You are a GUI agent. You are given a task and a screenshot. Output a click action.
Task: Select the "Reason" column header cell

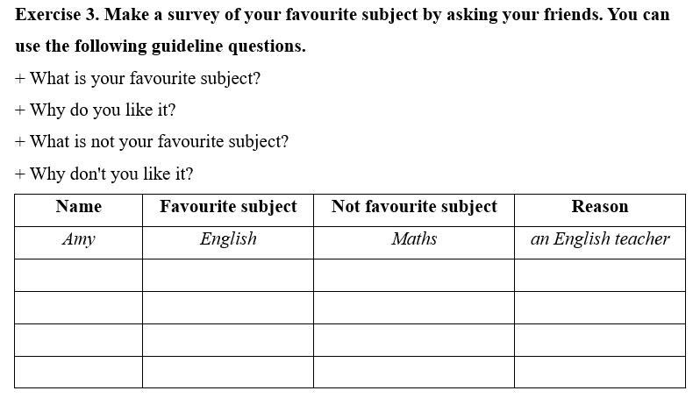pos(600,207)
